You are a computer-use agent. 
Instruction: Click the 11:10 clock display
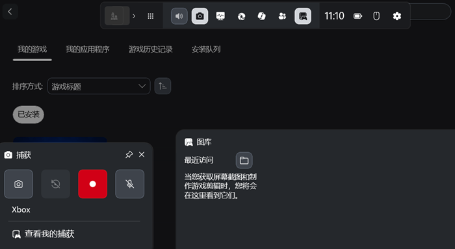334,16
